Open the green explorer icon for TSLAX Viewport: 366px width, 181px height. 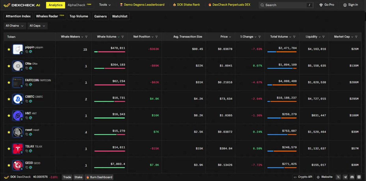coord(30,151)
